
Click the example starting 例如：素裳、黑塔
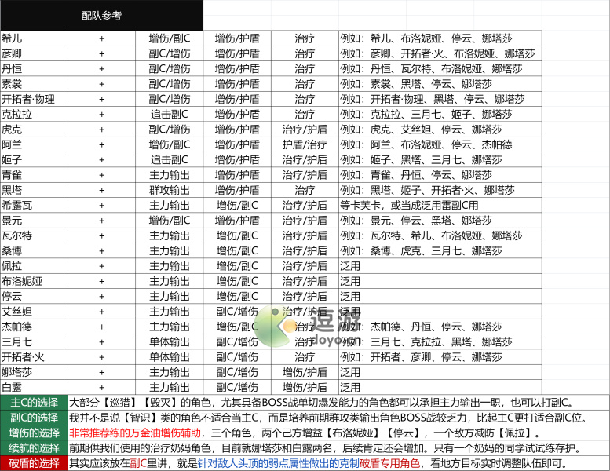point(416,84)
